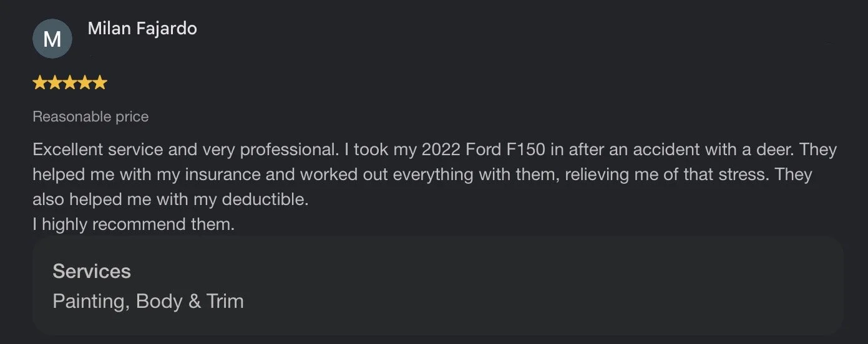Click the Services heading in the card
This screenshot has width=868, height=344.
click(92, 271)
